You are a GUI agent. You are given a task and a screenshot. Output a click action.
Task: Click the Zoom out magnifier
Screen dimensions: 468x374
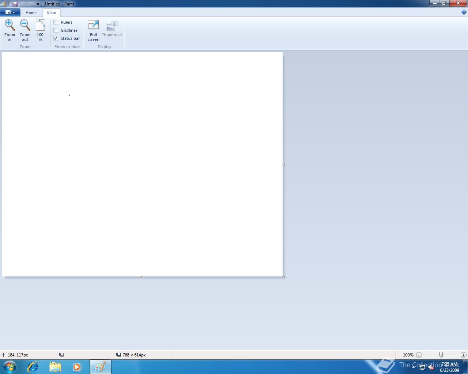[x=25, y=30]
